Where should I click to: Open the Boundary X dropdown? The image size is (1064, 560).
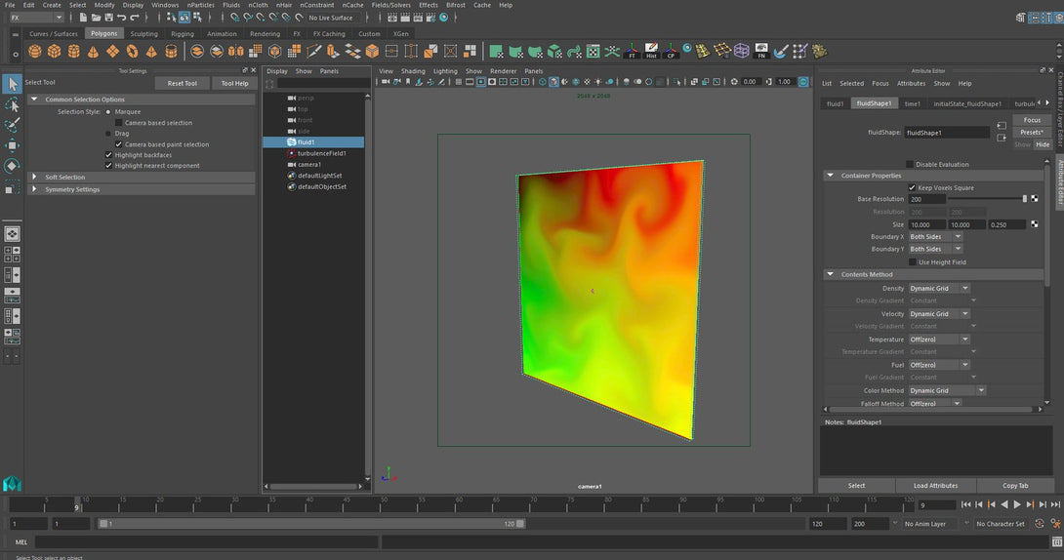[x=935, y=237]
